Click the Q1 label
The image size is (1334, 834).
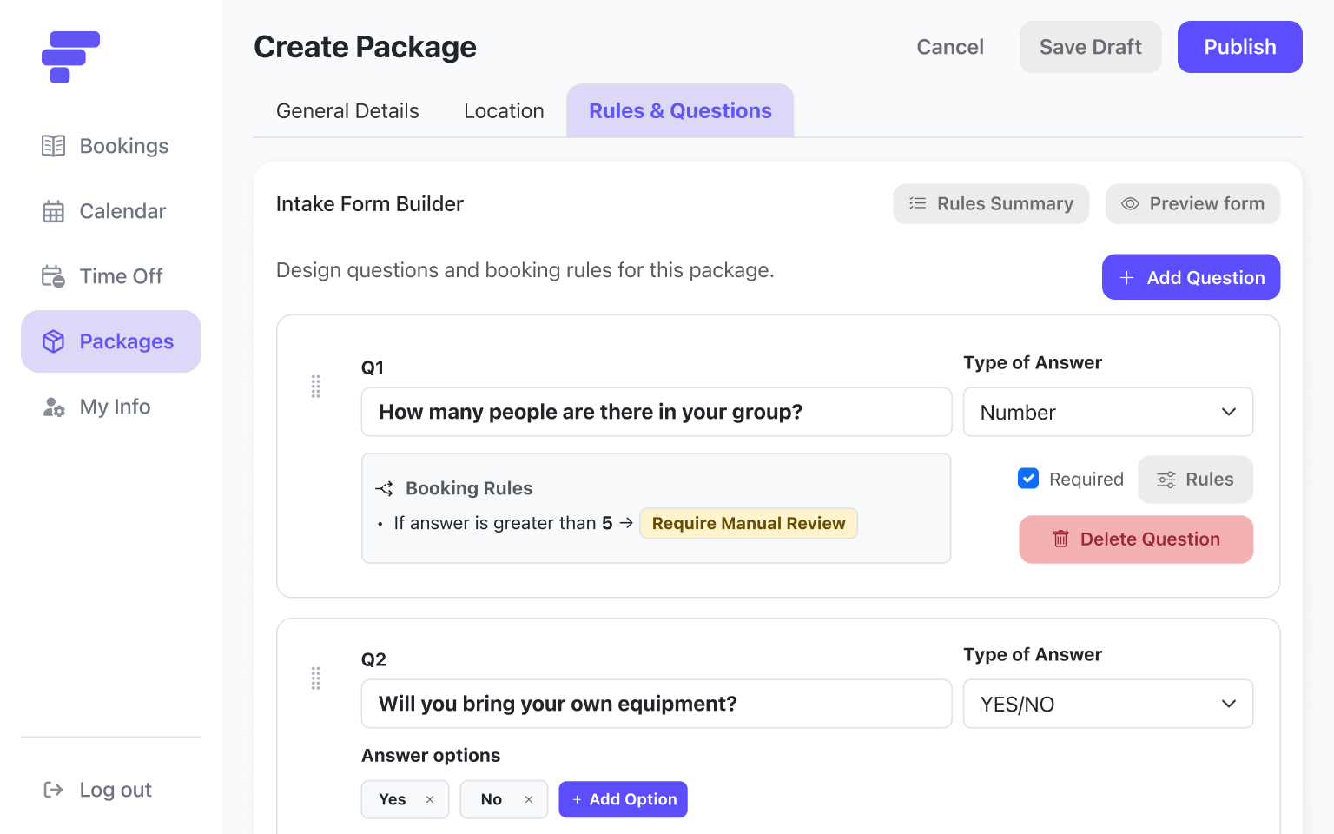(x=373, y=367)
